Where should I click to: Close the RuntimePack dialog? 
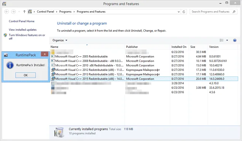tap(45, 54)
